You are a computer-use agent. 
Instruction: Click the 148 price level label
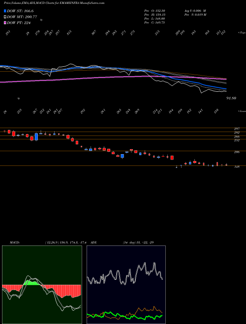pyautogui.click(x=237, y=167)
